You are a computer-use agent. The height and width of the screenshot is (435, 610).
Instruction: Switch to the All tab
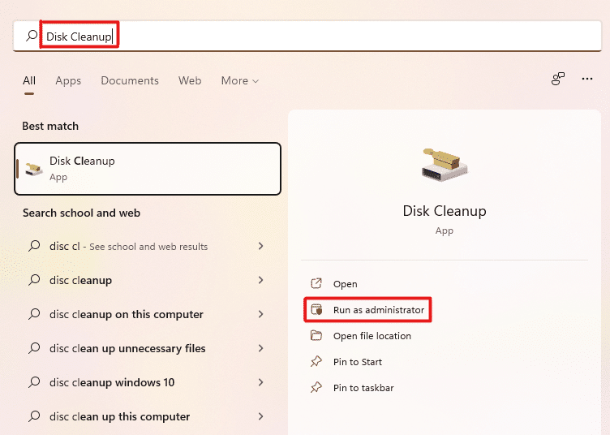pos(29,80)
